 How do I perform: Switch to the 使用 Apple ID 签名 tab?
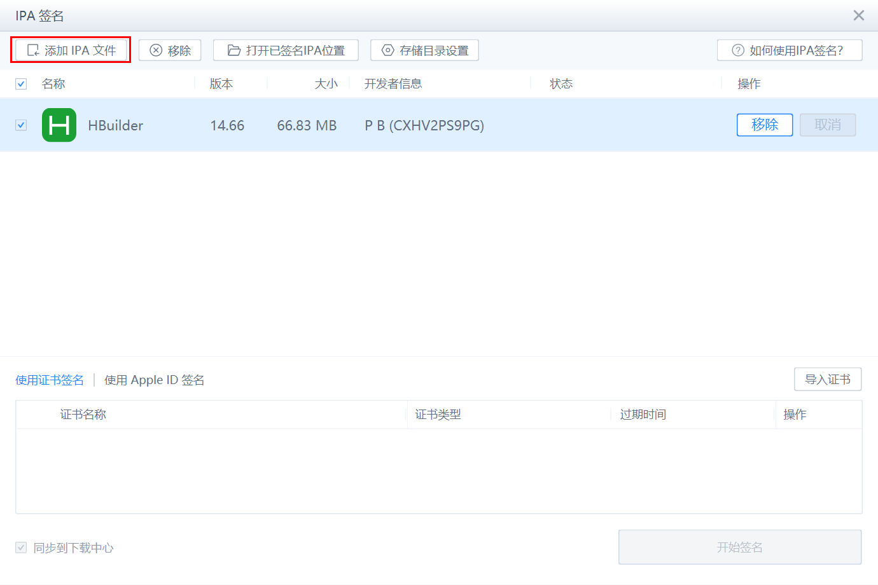point(155,380)
